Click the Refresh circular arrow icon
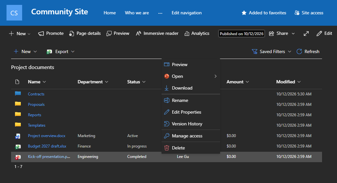The image size is (337, 183). (299, 51)
